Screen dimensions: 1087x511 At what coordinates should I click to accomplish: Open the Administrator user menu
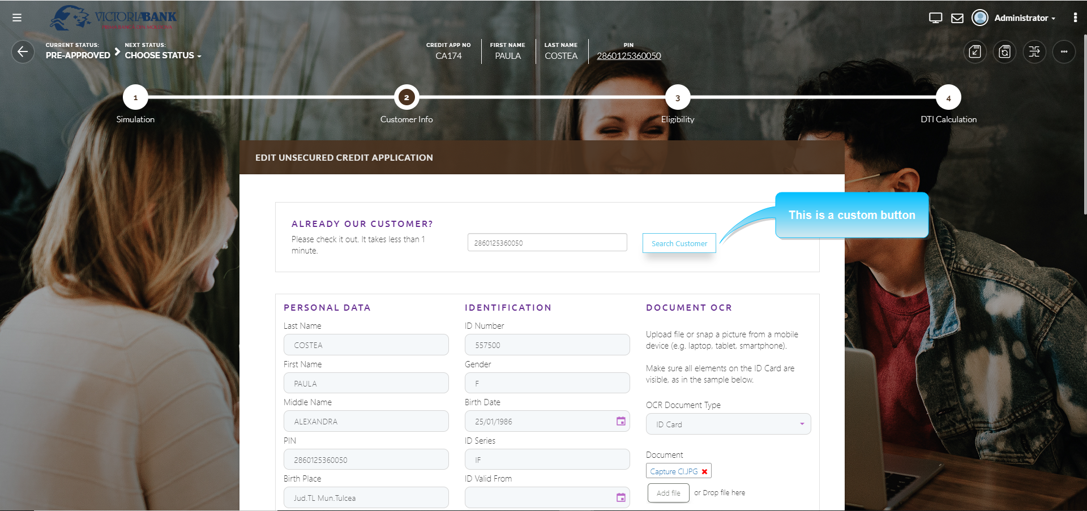coord(1024,18)
